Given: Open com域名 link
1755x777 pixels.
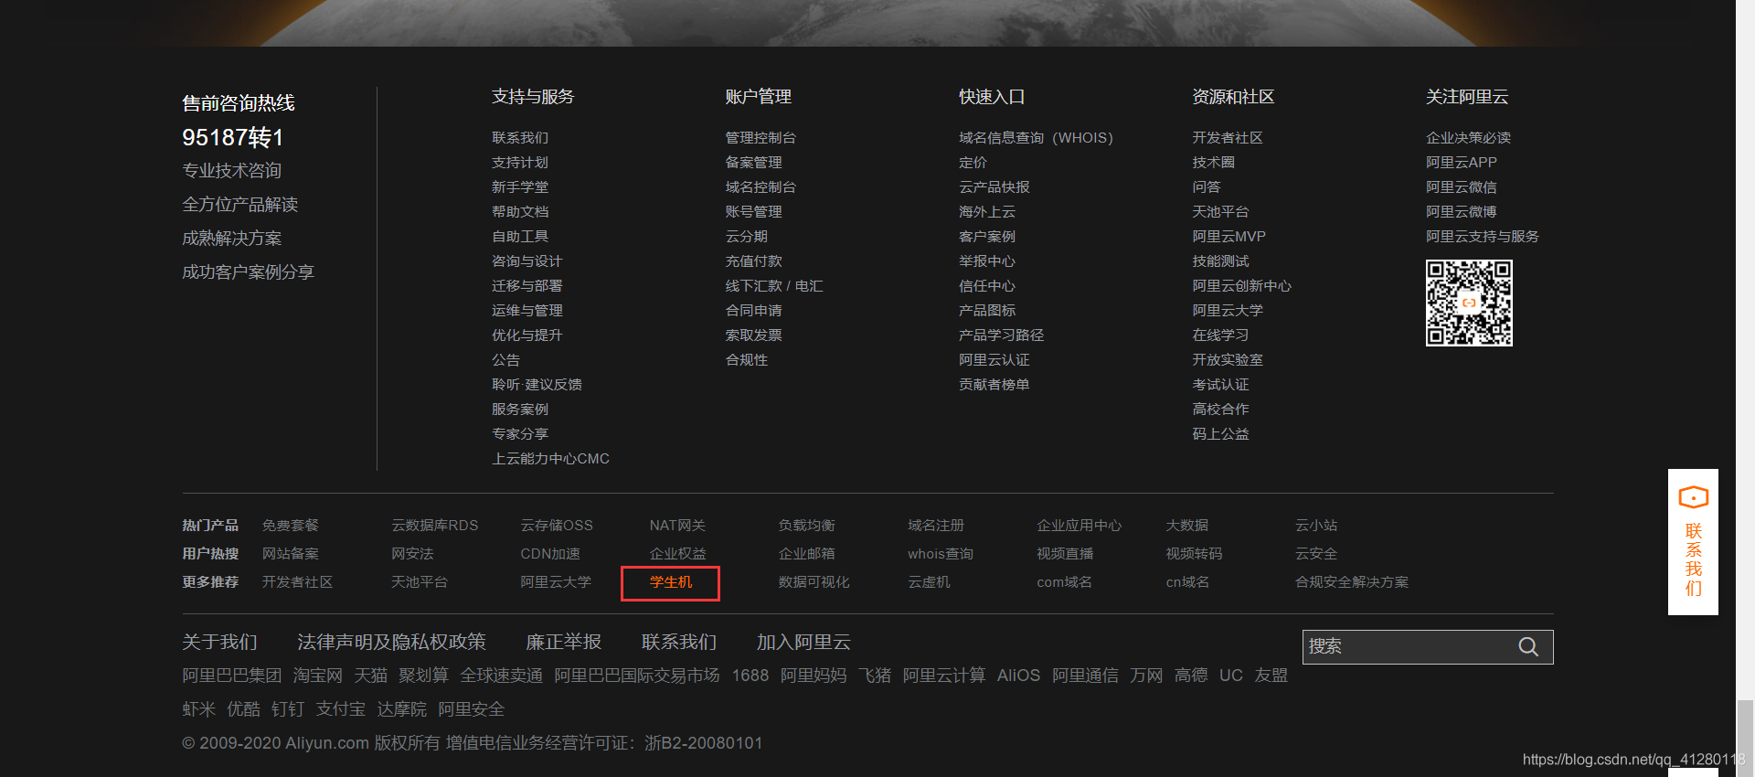Looking at the screenshot, I should [1064, 582].
